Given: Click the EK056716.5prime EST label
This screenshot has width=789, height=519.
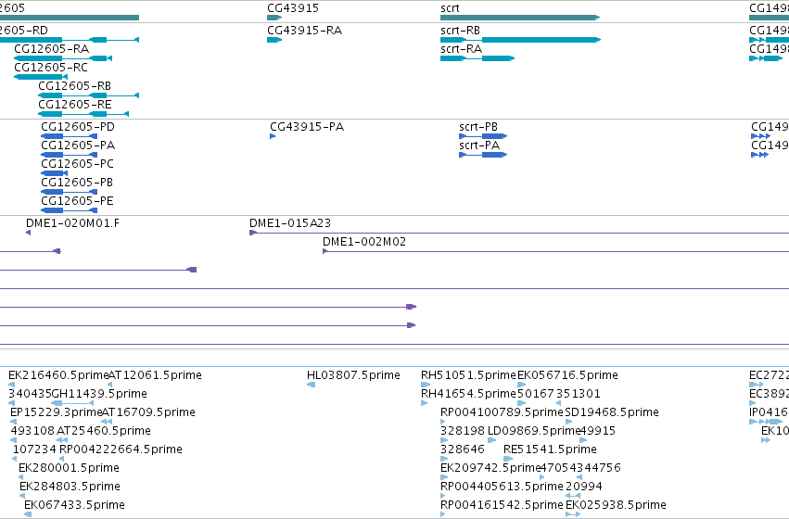Looking at the screenshot, I should coord(567,375).
